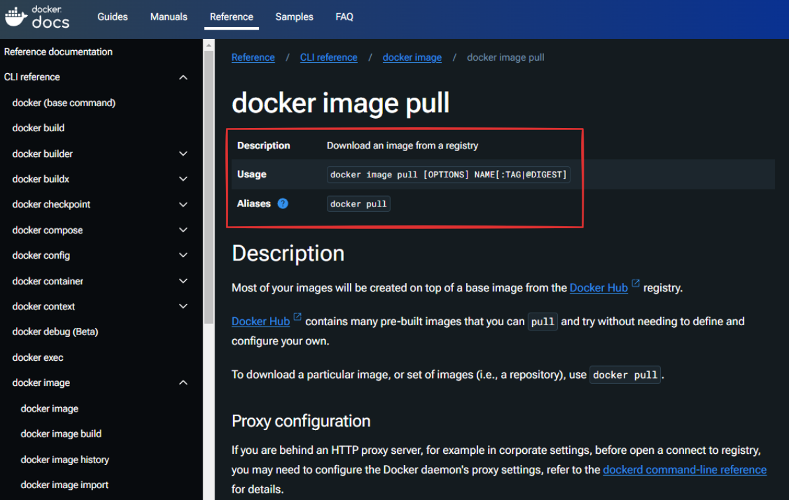The image size is (789, 500).
Task: Click the Reference breadcrumb link
Action: (x=253, y=57)
